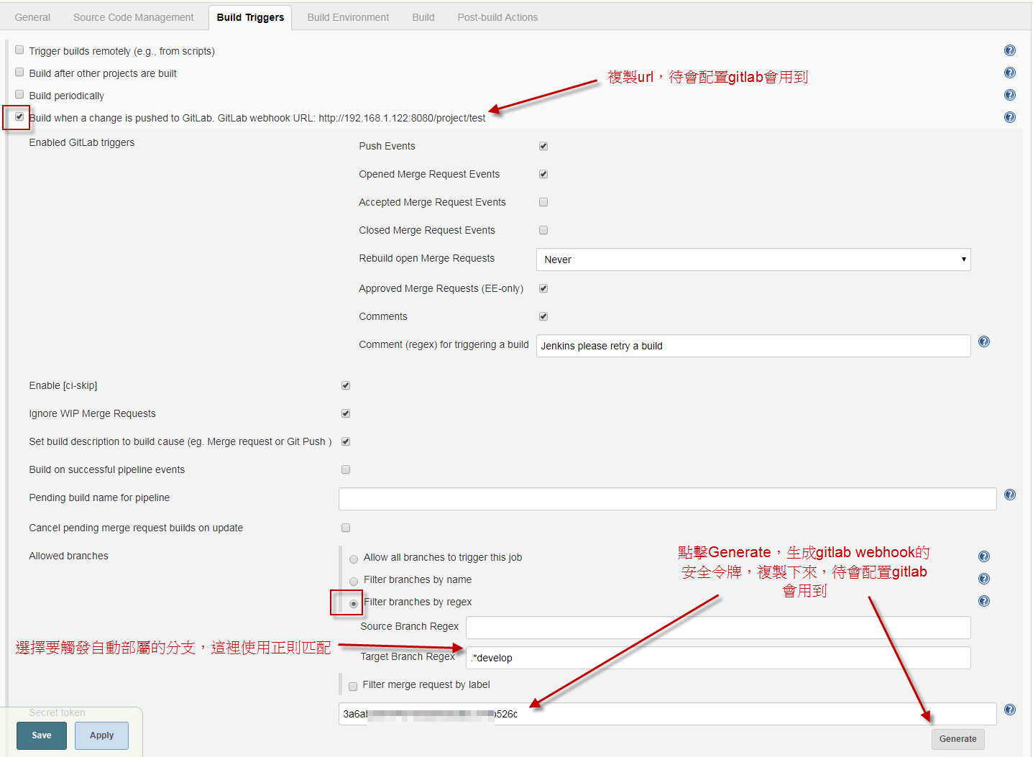Uncheck Build when change pushed to GitLab
This screenshot has width=1033, height=757.
click(x=19, y=116)
